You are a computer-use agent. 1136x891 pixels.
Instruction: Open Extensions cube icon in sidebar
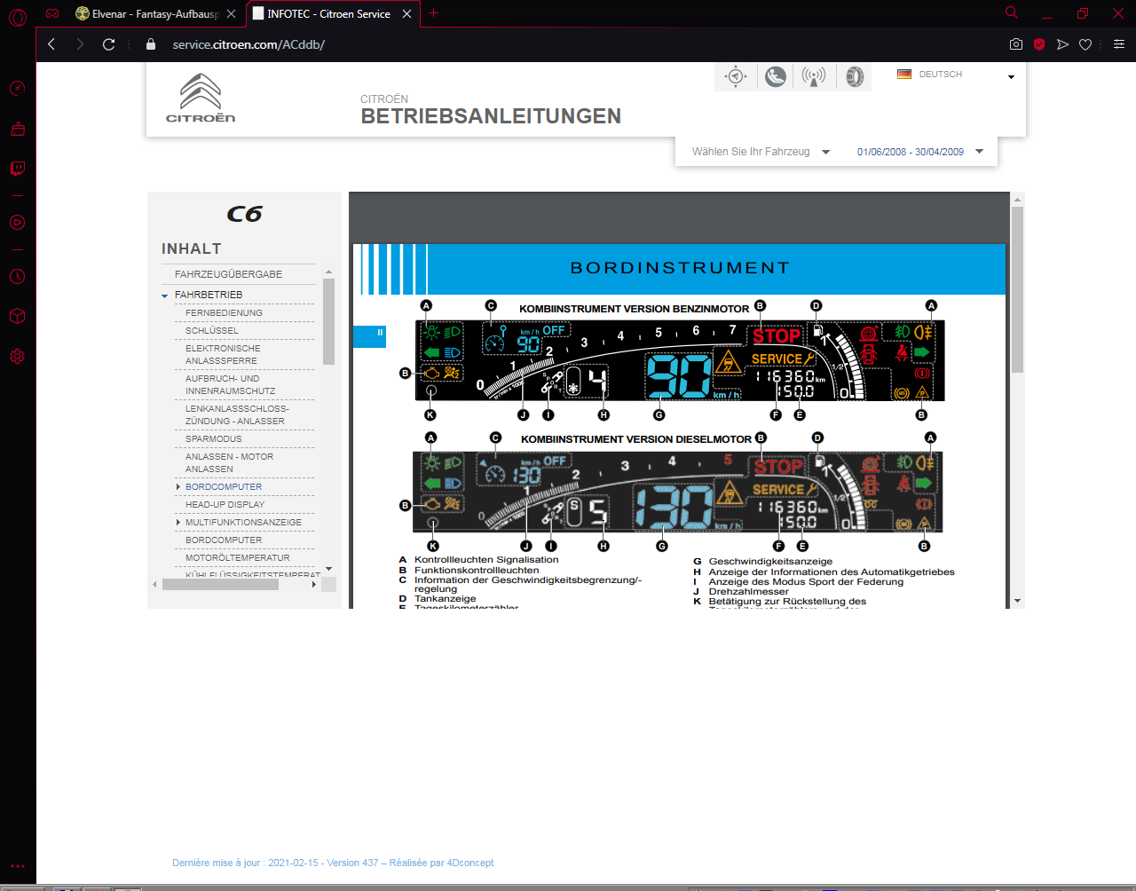click(17, 316)
